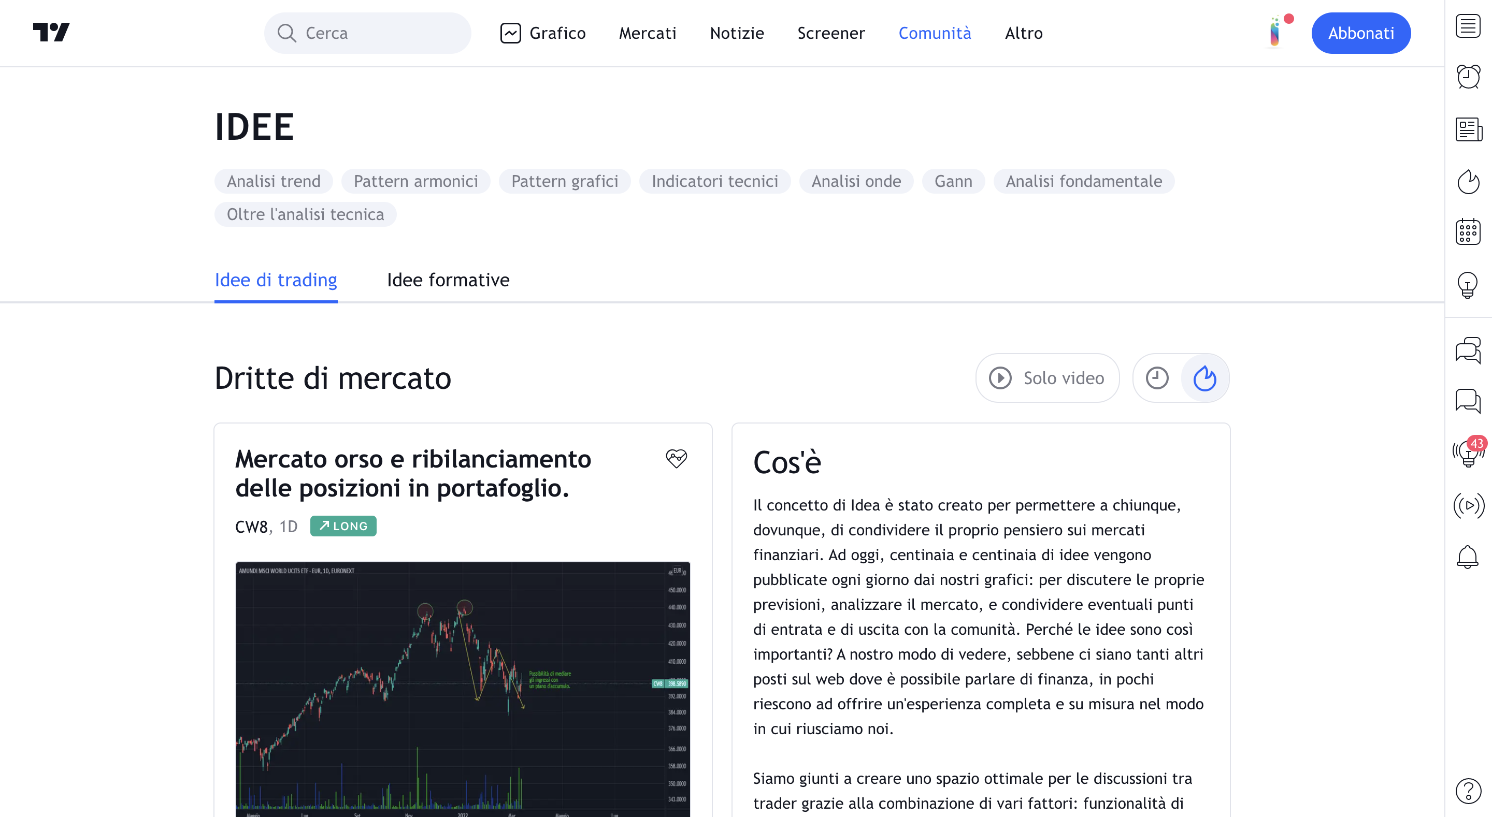Sort ideas by most recent clock

1157,378
